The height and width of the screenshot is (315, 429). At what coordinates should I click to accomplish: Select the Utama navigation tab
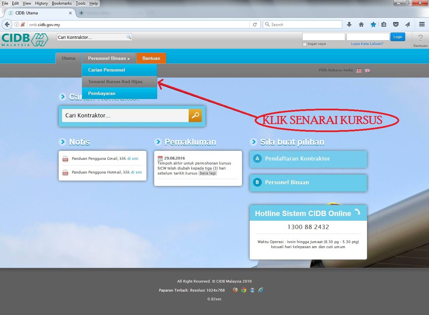coord(68,58)
